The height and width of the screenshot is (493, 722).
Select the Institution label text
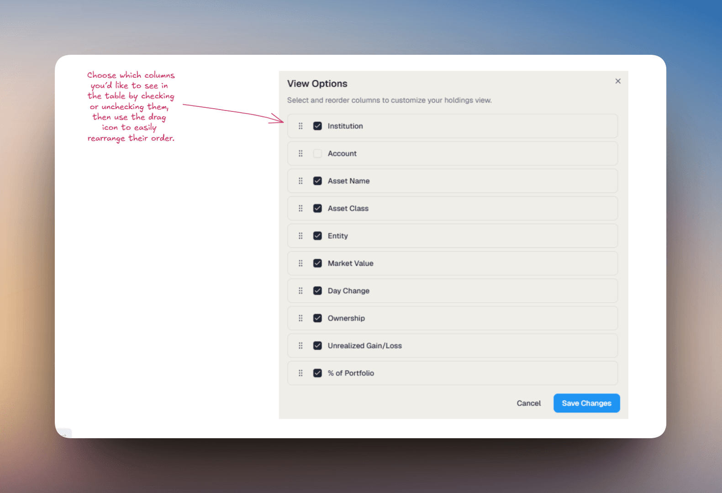(x=345, y=126)
